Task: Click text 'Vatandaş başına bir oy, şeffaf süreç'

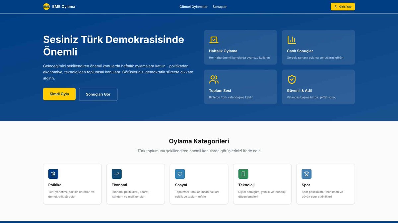Action: tap(311, 97)
